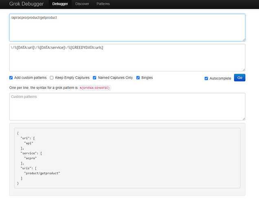Click the Grok Debugger brand link

click(x=26, y=4)
